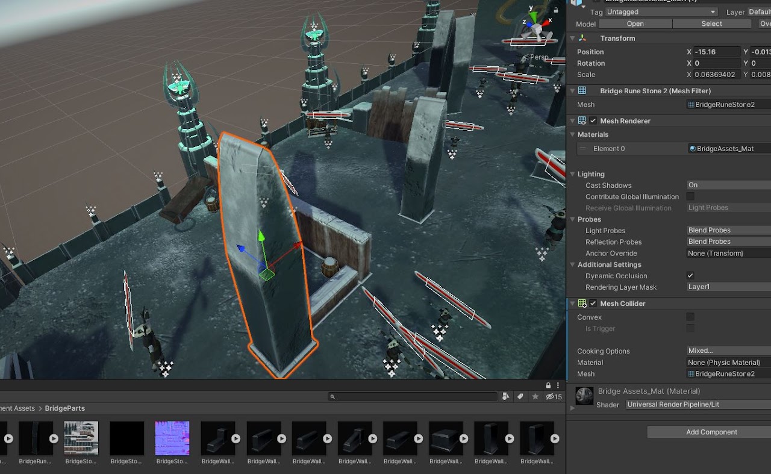
Task: Click the Mesh Filter grid icon for Bridge Rune Stone 2
Action: [582, 90]
